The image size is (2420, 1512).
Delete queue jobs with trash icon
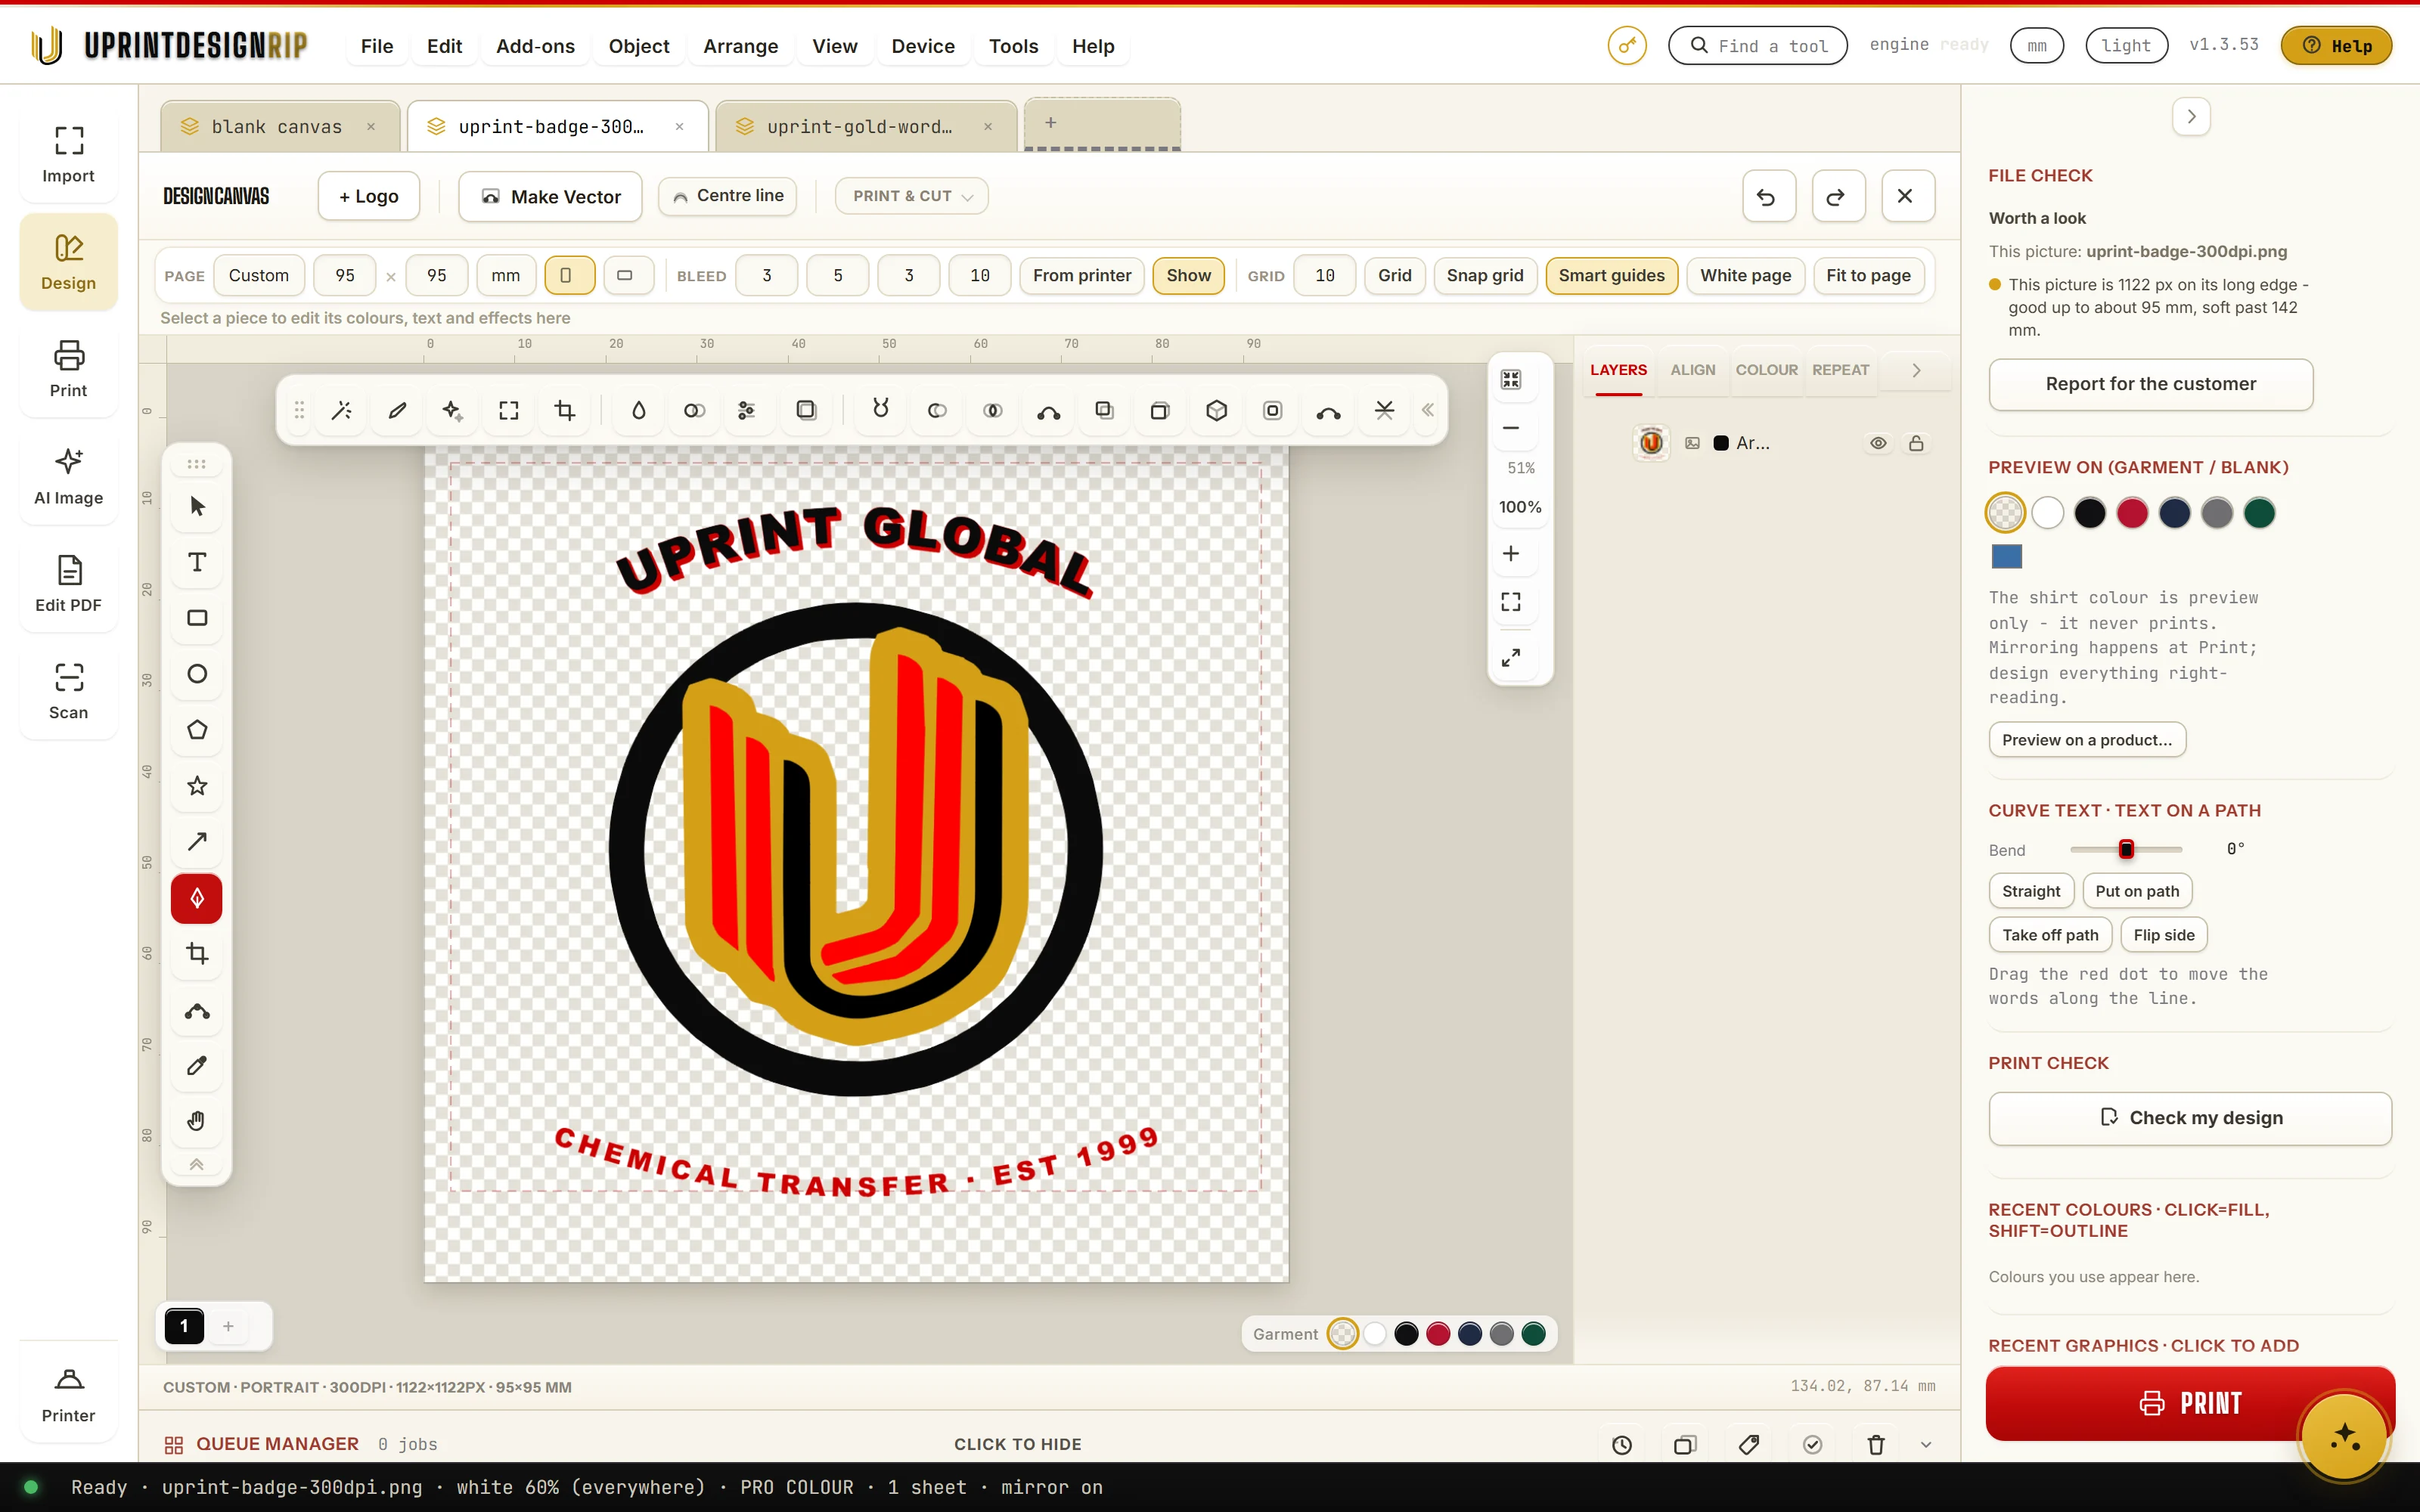[x=1876, y=1444]
